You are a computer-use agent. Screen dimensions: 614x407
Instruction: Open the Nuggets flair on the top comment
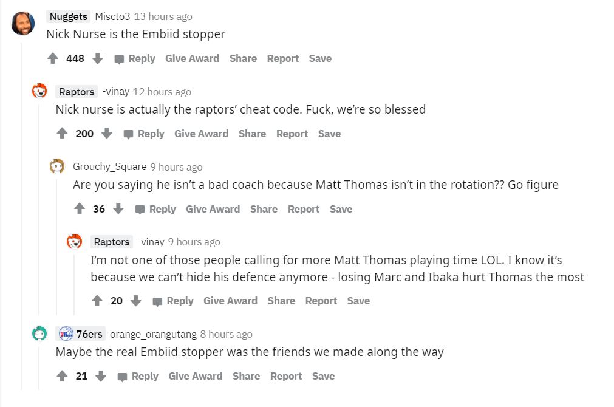(x=68, y=16)
